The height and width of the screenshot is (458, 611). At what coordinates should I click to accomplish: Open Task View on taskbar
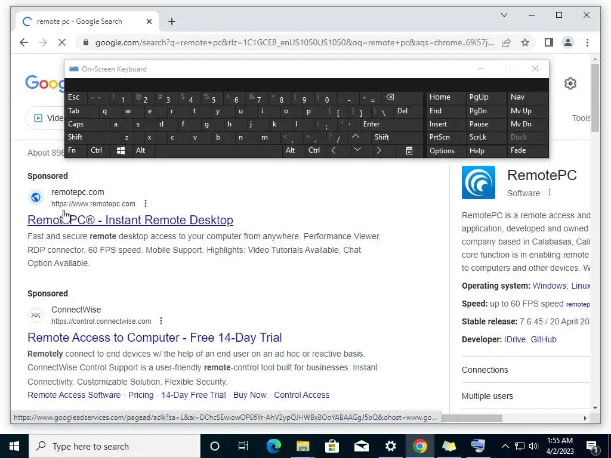pyautogui.click(x=243, y=446)
